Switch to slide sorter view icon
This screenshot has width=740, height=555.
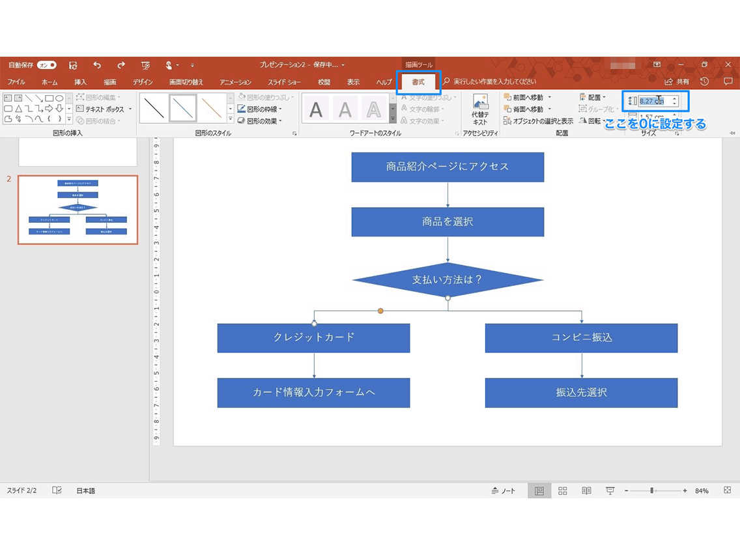562,490
